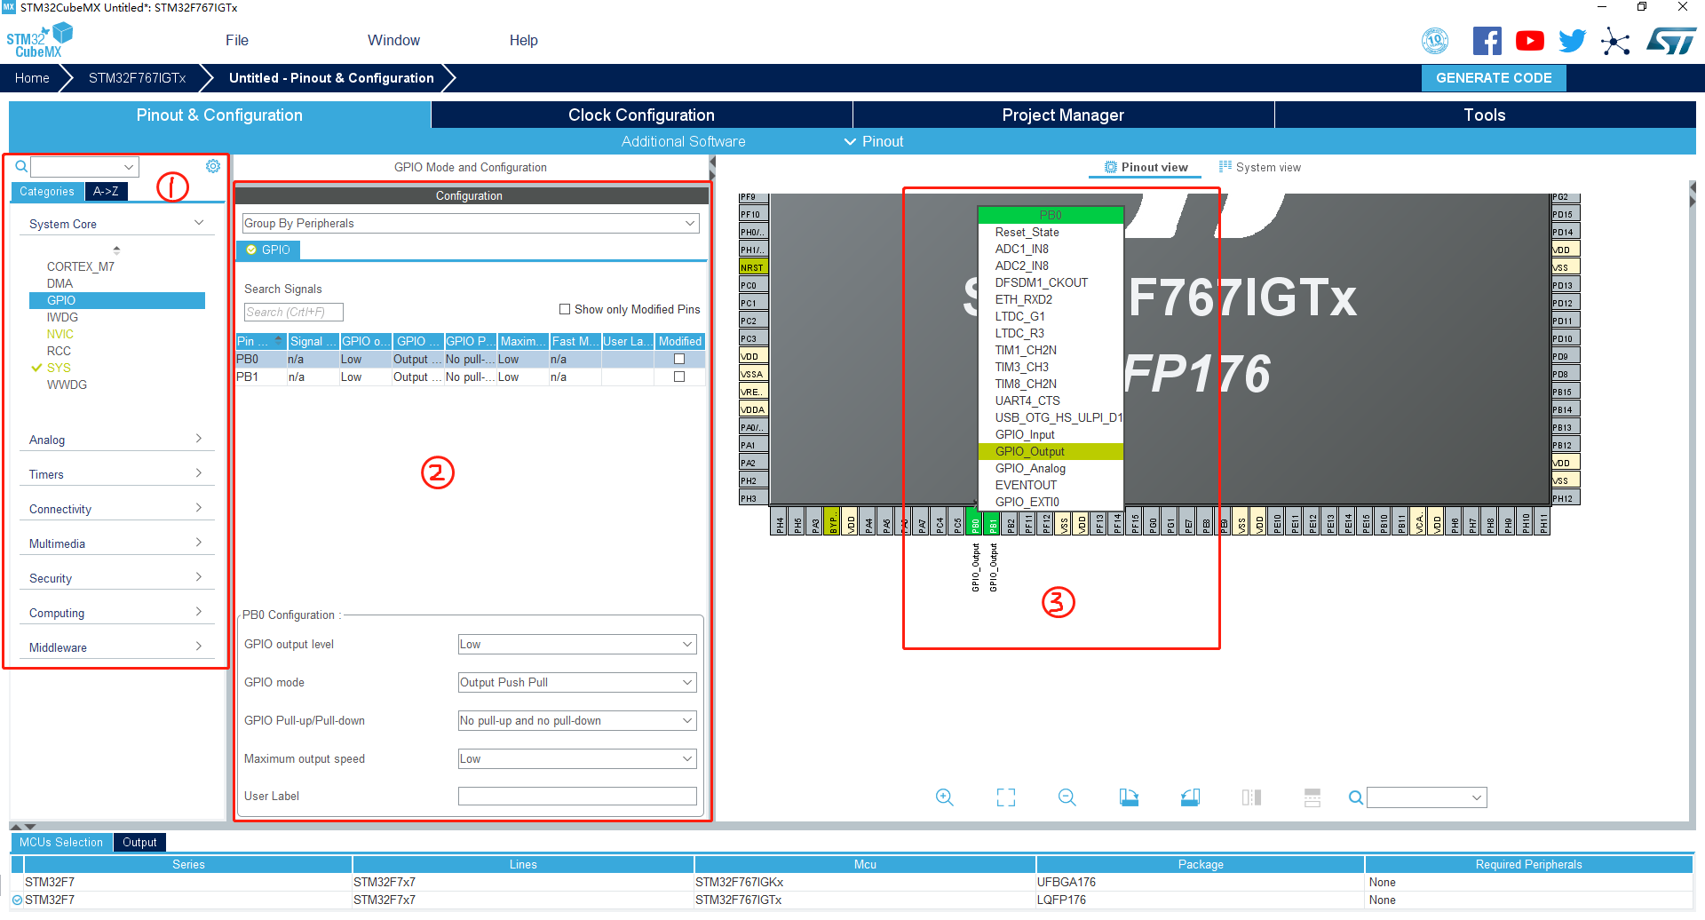Click the collapse arrows above MCUs Selection
Screen dimensions: 1705x920
point(23,827)
